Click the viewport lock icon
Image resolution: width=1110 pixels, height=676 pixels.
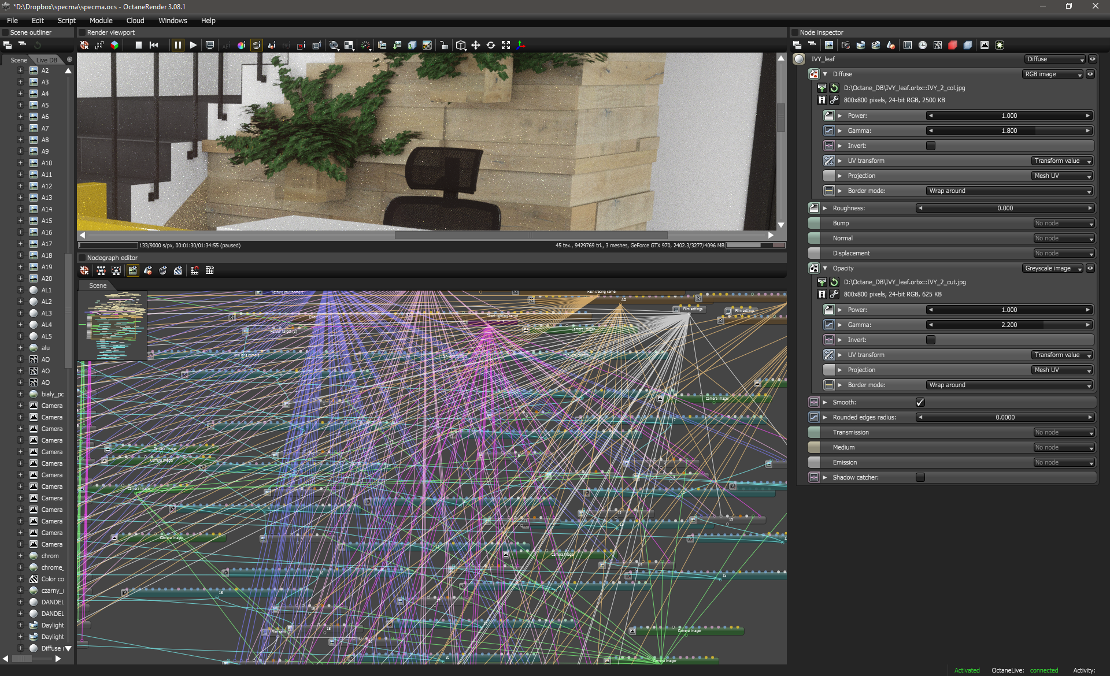point(444,45)
